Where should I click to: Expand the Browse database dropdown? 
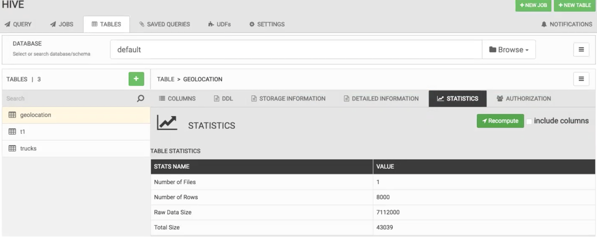tap(509, 49)
